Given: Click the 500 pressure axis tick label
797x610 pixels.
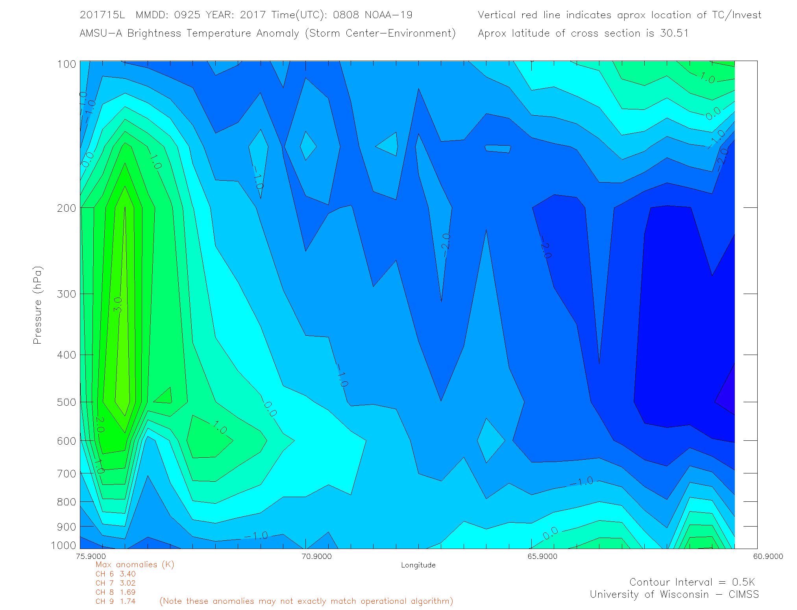Looking at the screenshot, I should point(67,402).
